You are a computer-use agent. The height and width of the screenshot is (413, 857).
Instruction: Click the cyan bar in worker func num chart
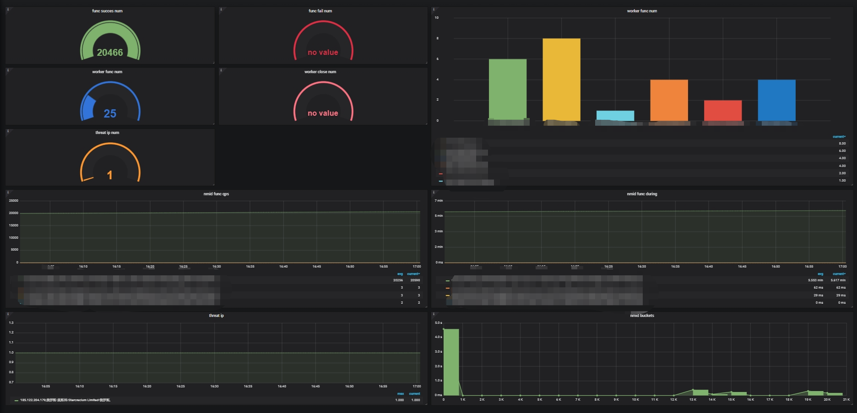[x=615, y=116]
